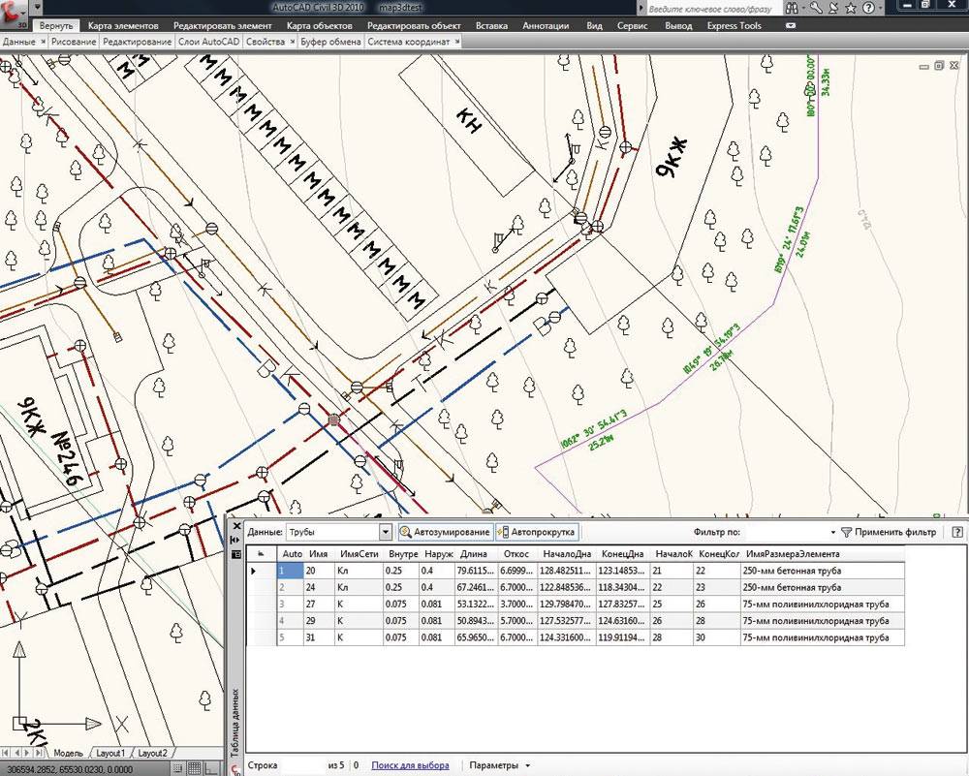Click the Буфер обмена ribbon panel label

[330, 42]
